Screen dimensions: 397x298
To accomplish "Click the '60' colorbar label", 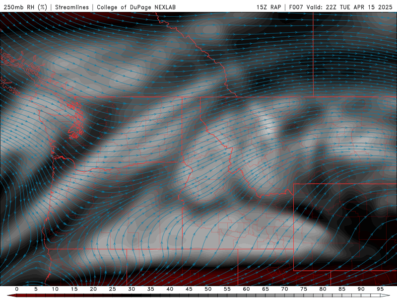I will click(246, 289).
